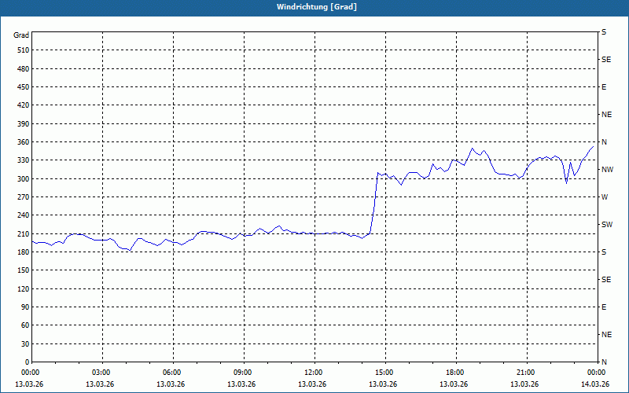This screenshot has height=393, width=629.
Task: Select the 'SW' compass label on right axis
Action: (x=607, y=225)
